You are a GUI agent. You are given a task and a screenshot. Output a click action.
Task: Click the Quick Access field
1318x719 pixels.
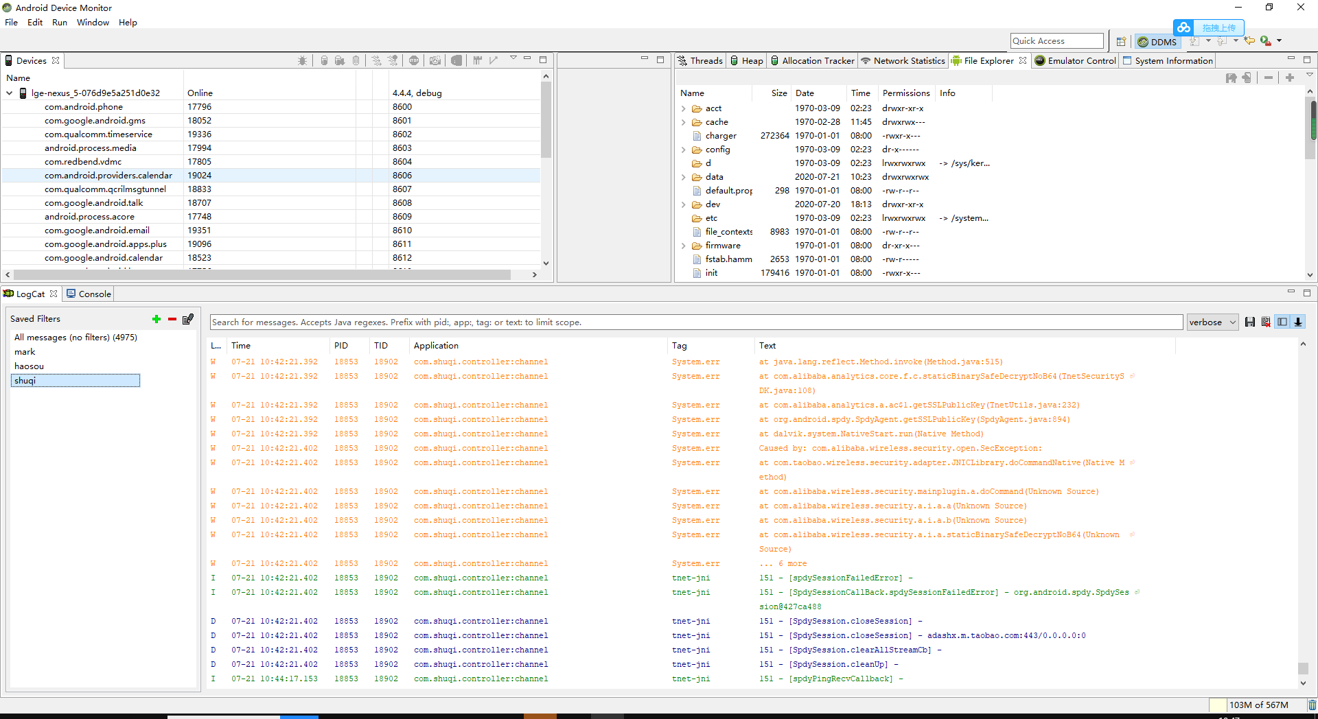click(x=1057, y=41)
